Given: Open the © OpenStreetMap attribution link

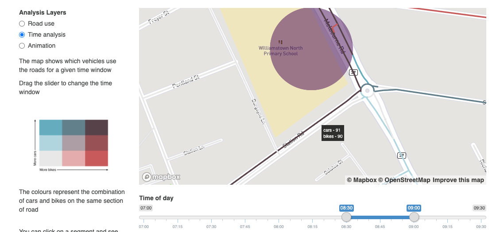Looking at the screenshot, I should pyautogui.click(x=404, y=180).
